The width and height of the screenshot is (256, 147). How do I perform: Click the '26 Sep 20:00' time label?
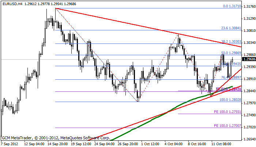[128, 144]
